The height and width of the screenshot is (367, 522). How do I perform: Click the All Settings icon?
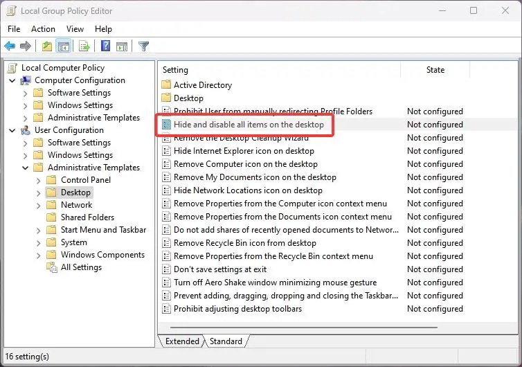point(52,267)
